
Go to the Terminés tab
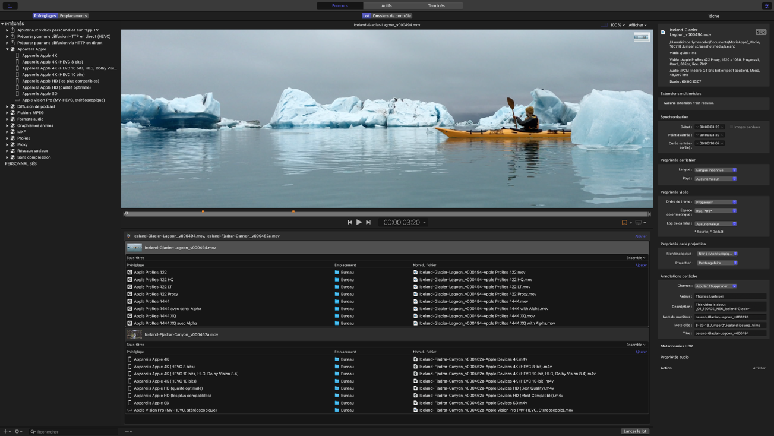[x=436, y=5]
